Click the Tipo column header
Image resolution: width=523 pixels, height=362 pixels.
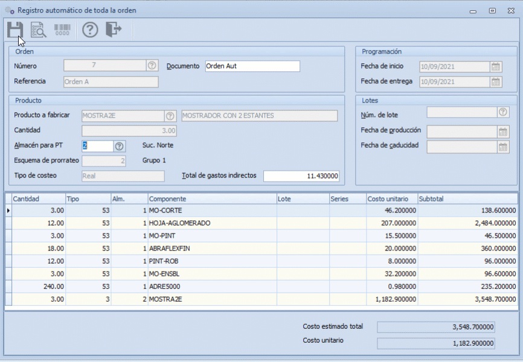[x=88, y=199]
